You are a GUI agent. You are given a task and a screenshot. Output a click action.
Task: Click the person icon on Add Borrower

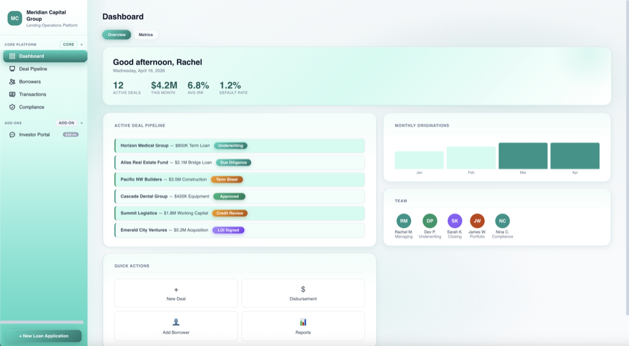[176, 322]
